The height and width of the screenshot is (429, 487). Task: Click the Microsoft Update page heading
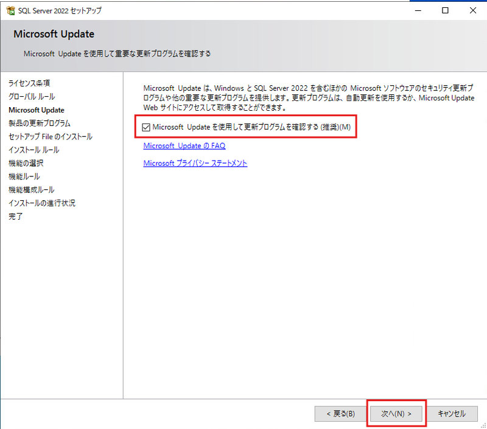click(x=54, y=34)
